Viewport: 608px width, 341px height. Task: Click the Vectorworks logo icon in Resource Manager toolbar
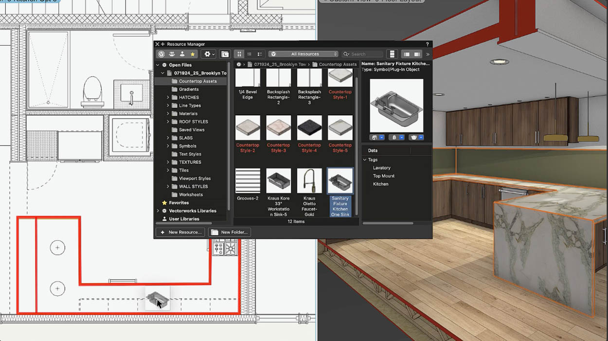(x=161, y=54)
